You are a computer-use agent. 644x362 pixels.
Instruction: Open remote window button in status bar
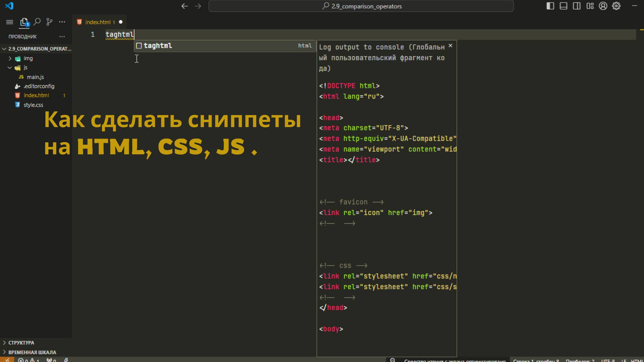coord(7,360)
